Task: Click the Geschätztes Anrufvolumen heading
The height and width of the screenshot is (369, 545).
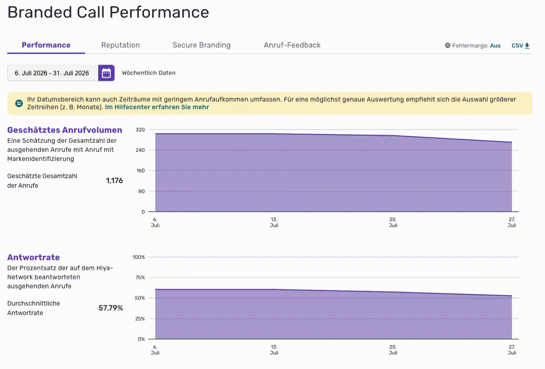Action: click(65, 130)
